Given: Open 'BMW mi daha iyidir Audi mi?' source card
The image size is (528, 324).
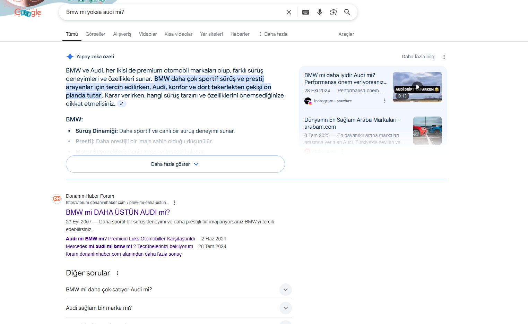Looking at the screenshot, I should pos(346,78).
